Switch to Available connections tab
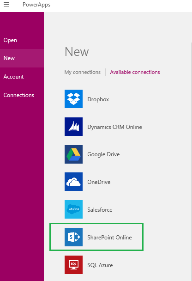The image size is (192, 281). pyautogui.click(x=135, y=72)
